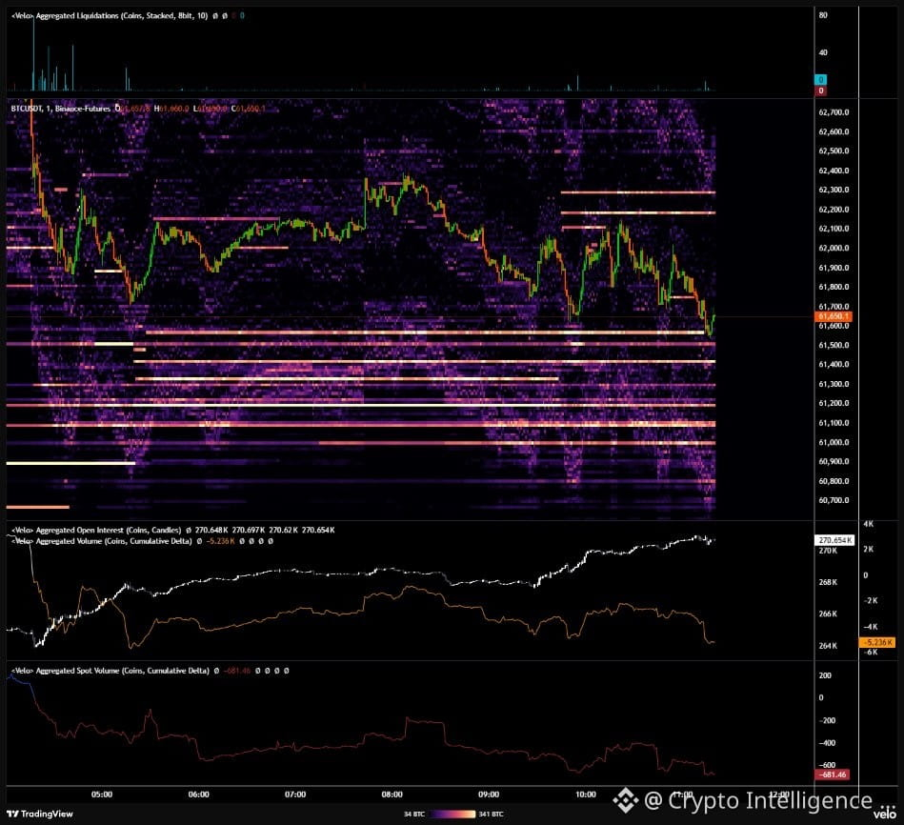Click the 80 label on liquidations axis
The width and height of the screenshot is (904, 825).
[823, 15]
